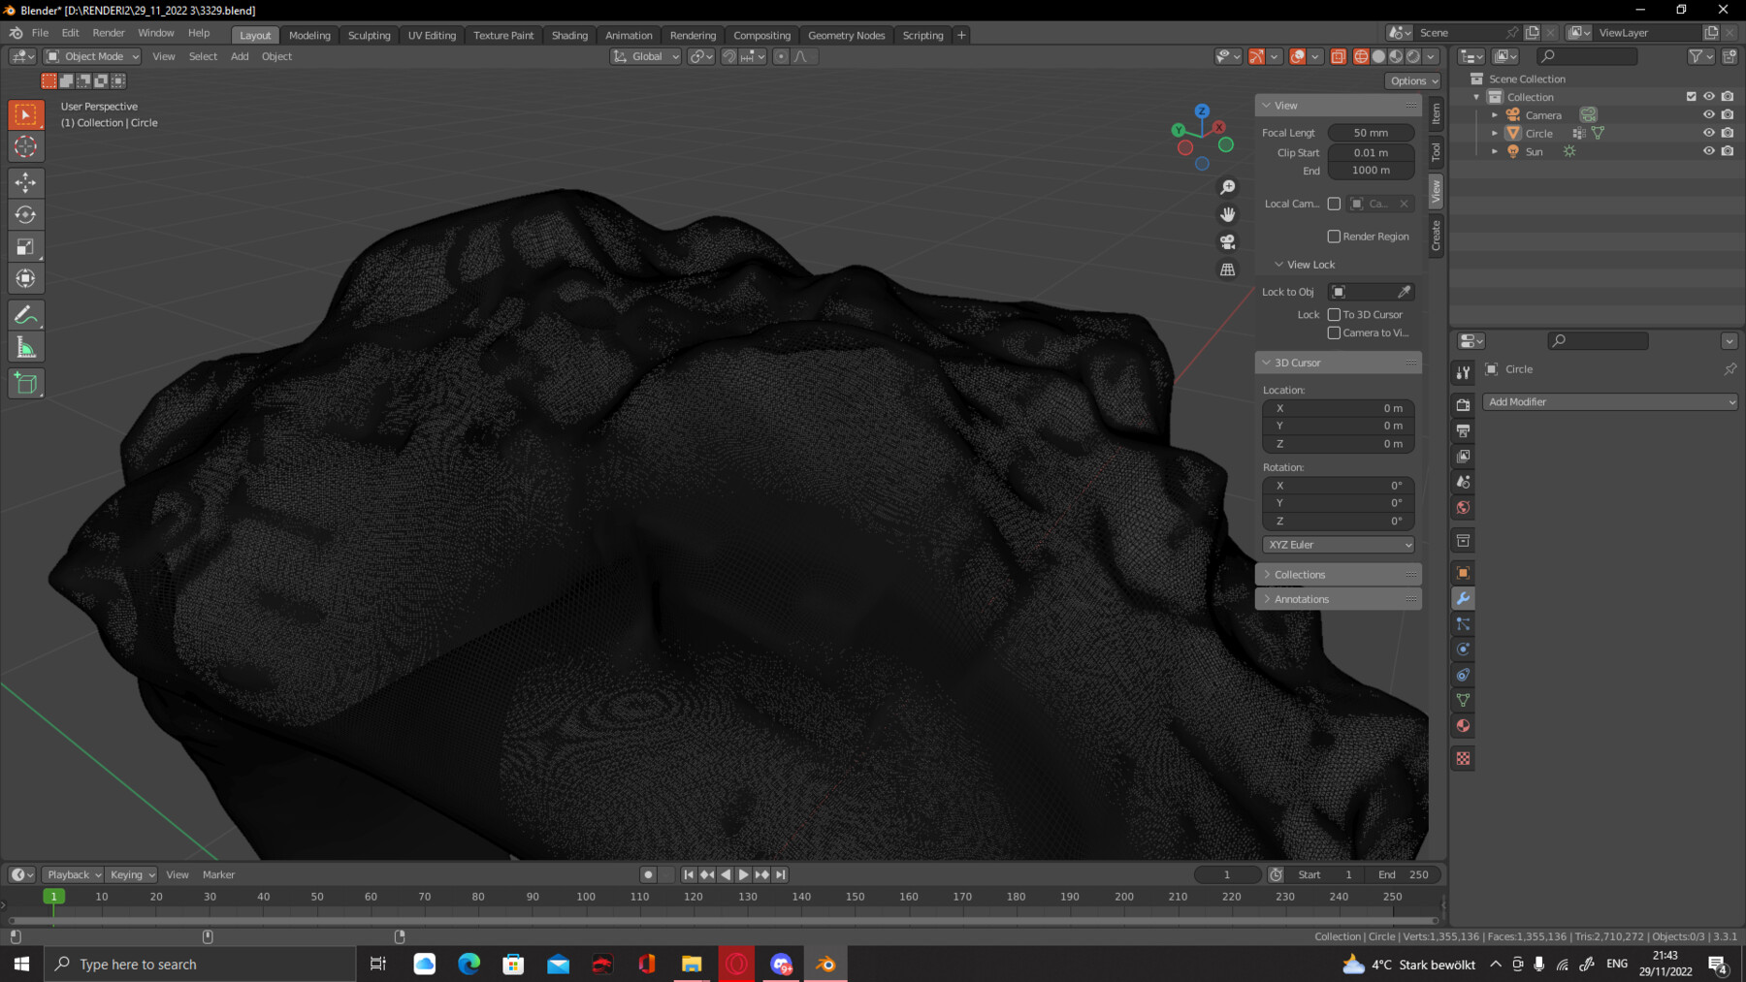
Task: Open the Object Data Properties tab
Action: [x=1463, y=699]
